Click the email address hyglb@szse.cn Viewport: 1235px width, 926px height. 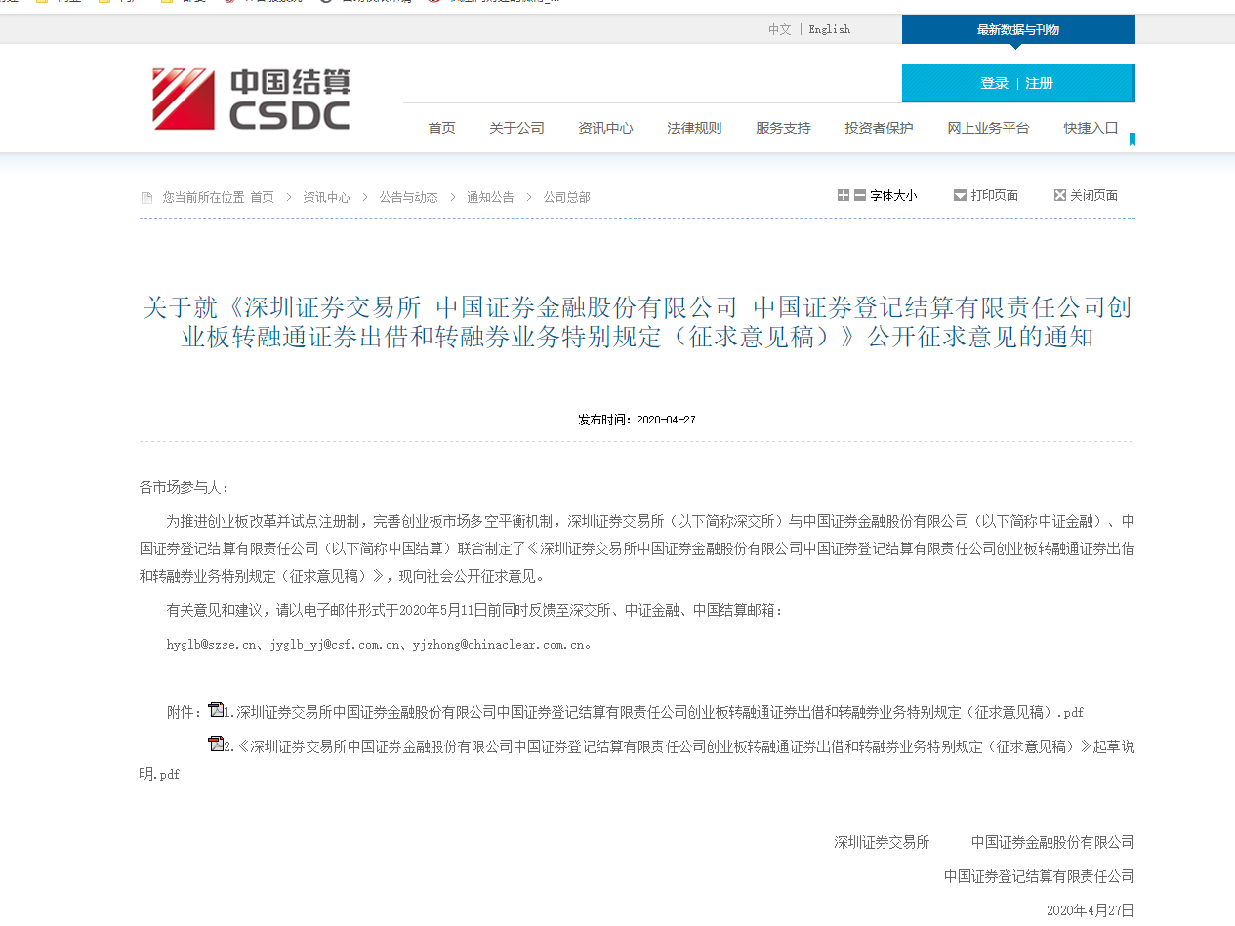click(212, 644)
